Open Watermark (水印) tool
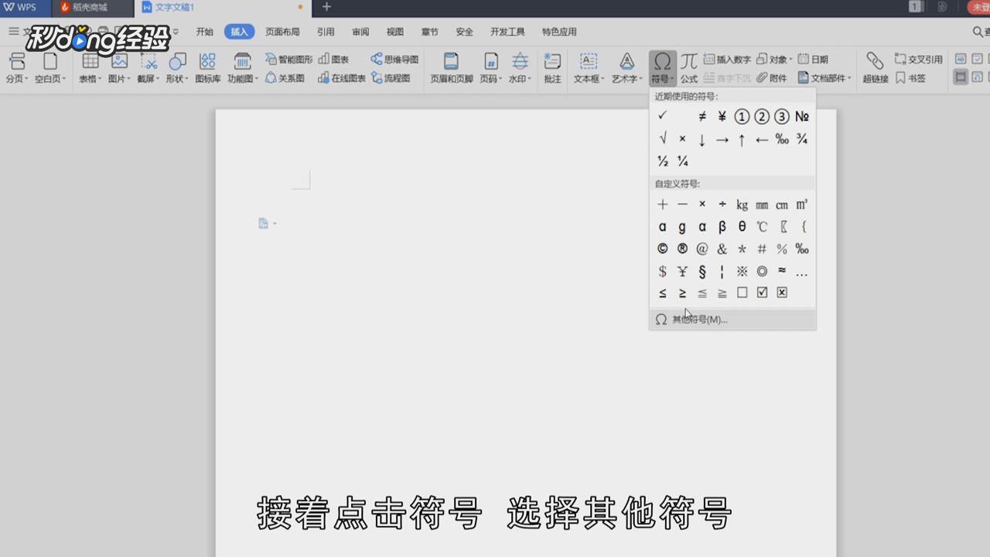Viewport: 990px width, 557px height. click(x=520, y=68)
